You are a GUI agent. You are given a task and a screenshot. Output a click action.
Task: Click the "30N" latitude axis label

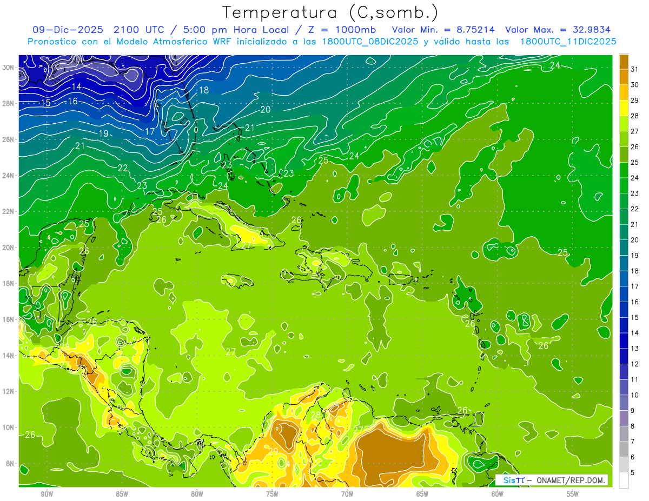coord(8,68)
